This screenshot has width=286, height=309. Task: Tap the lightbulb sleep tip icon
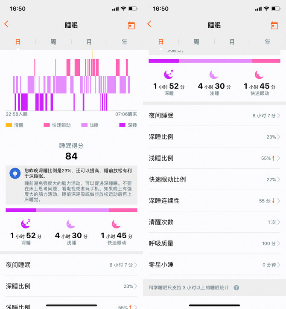coord(15,173)
